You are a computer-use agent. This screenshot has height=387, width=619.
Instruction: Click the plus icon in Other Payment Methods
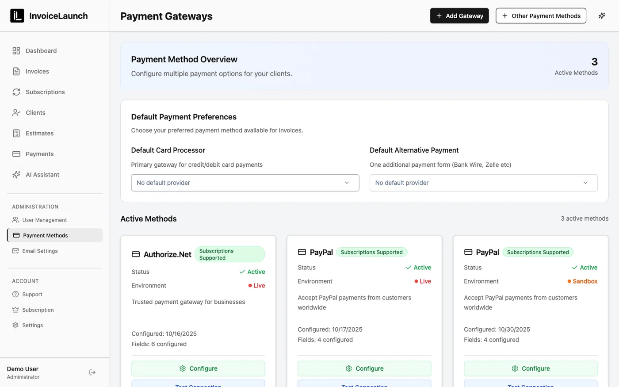pos(505,16)
